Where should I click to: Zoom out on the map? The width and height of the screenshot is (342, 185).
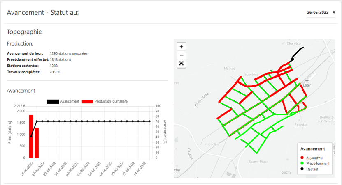tap(181, 55)
